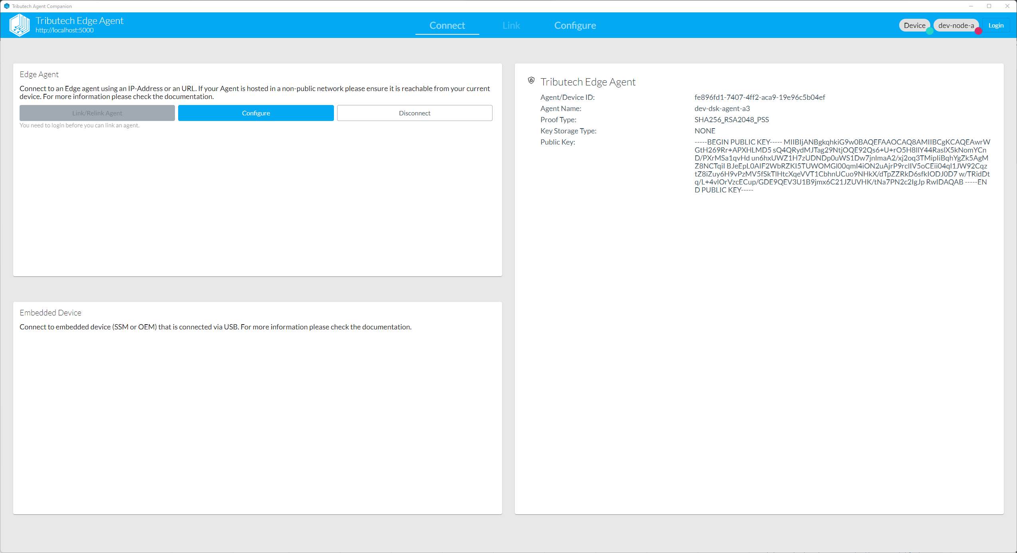The image size is (1017, 553).
Task: Click the Tributech Agent Companion title bar icon
Action: [x=6, y=6]
